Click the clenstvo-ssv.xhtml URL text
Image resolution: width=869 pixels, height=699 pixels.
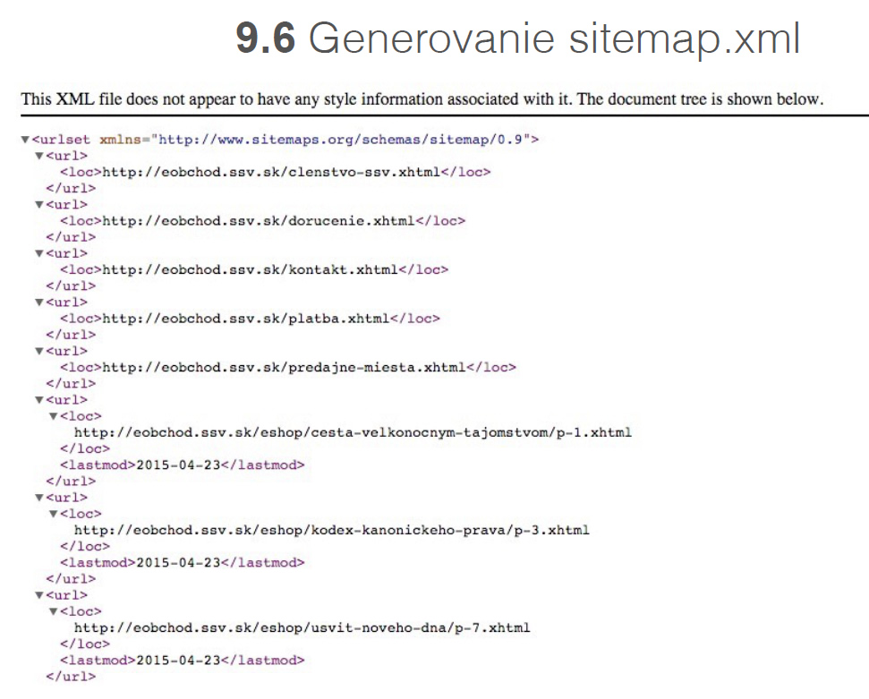pyautogui.click(x=271, y=172)
